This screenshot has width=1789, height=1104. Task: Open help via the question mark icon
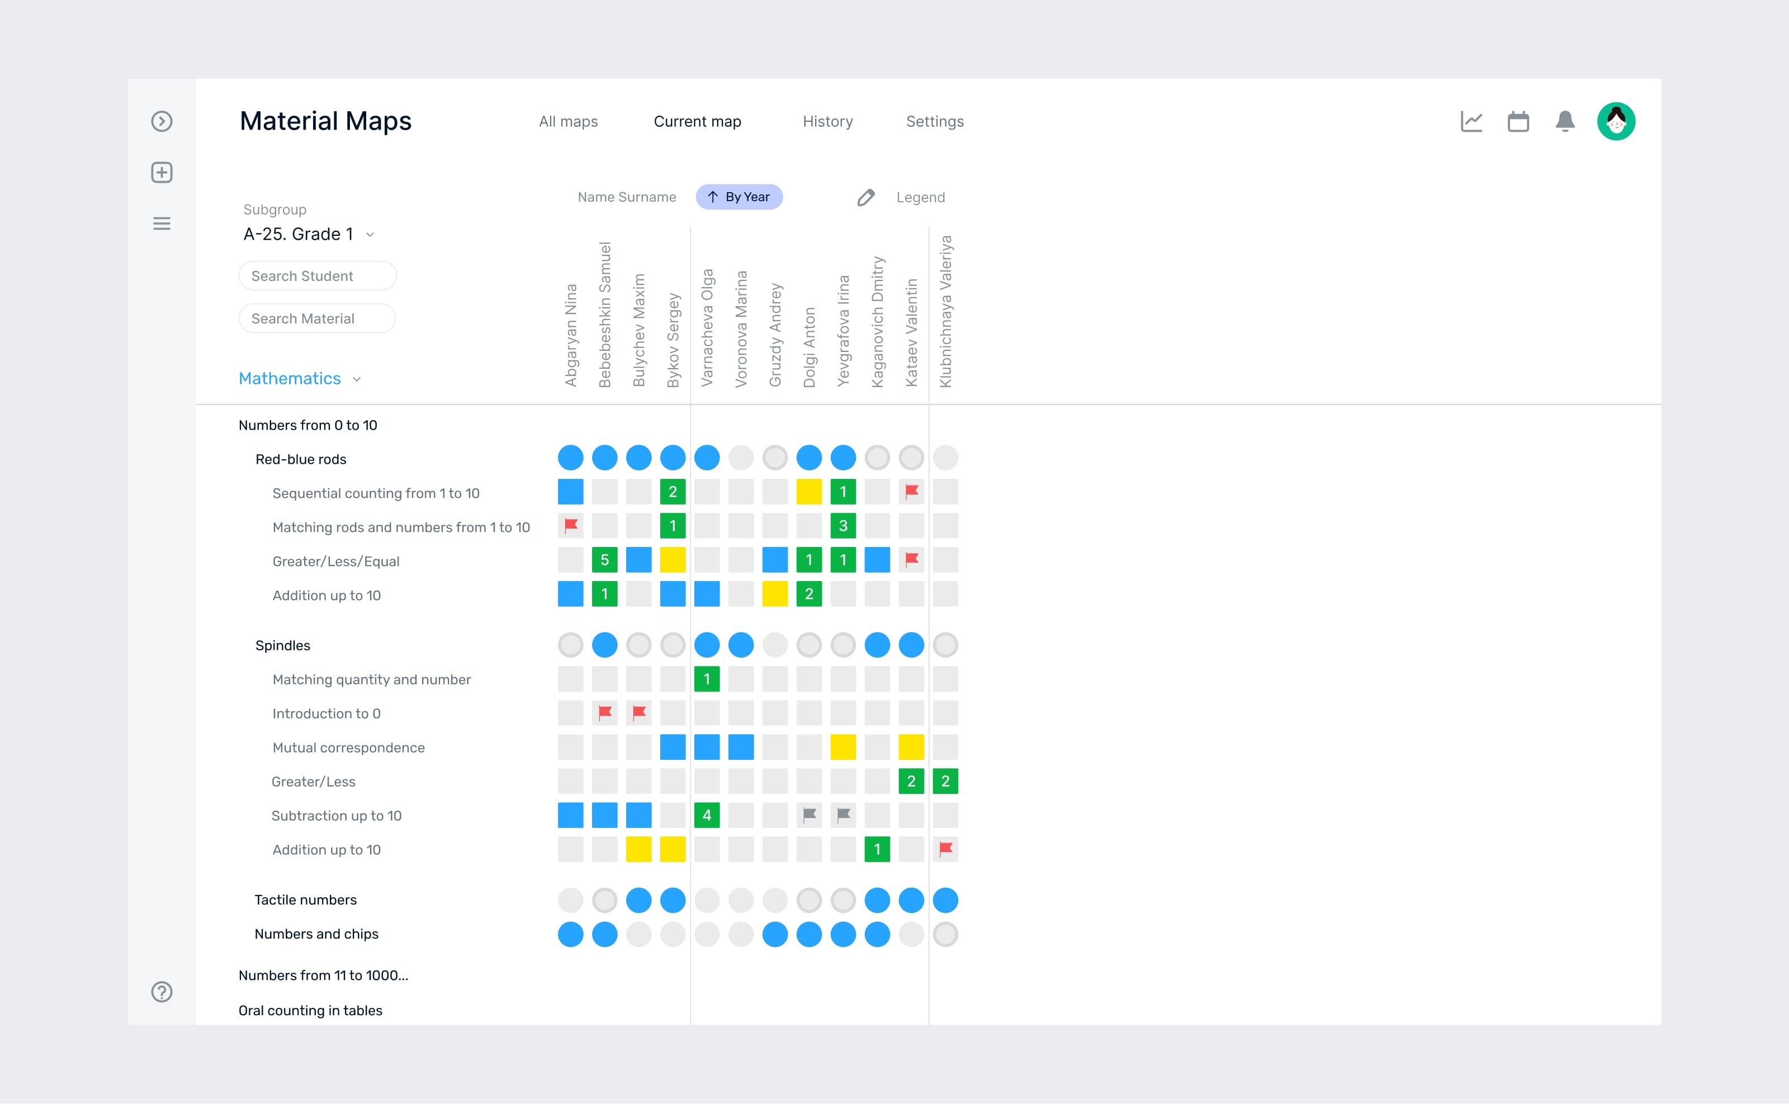[x=162, y=992]
